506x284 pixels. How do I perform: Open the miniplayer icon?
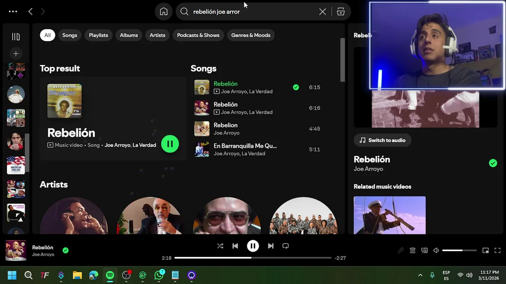pyautogui.click(x=485, y=250)
